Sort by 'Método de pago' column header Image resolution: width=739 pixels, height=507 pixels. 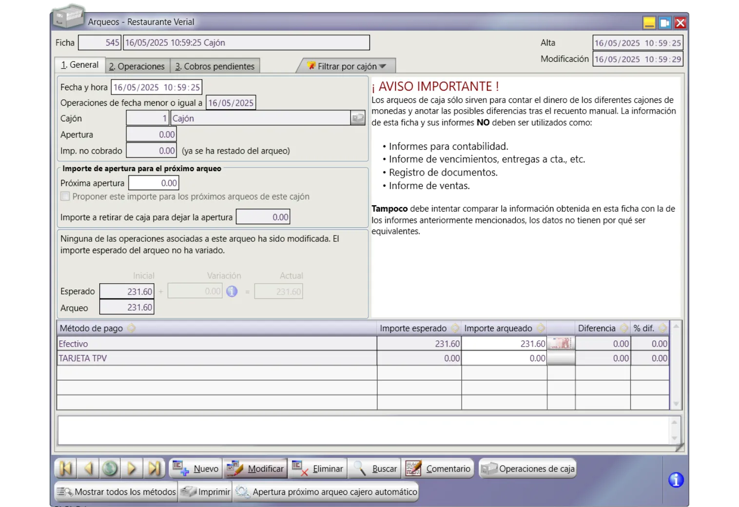[x=92, y=328]
